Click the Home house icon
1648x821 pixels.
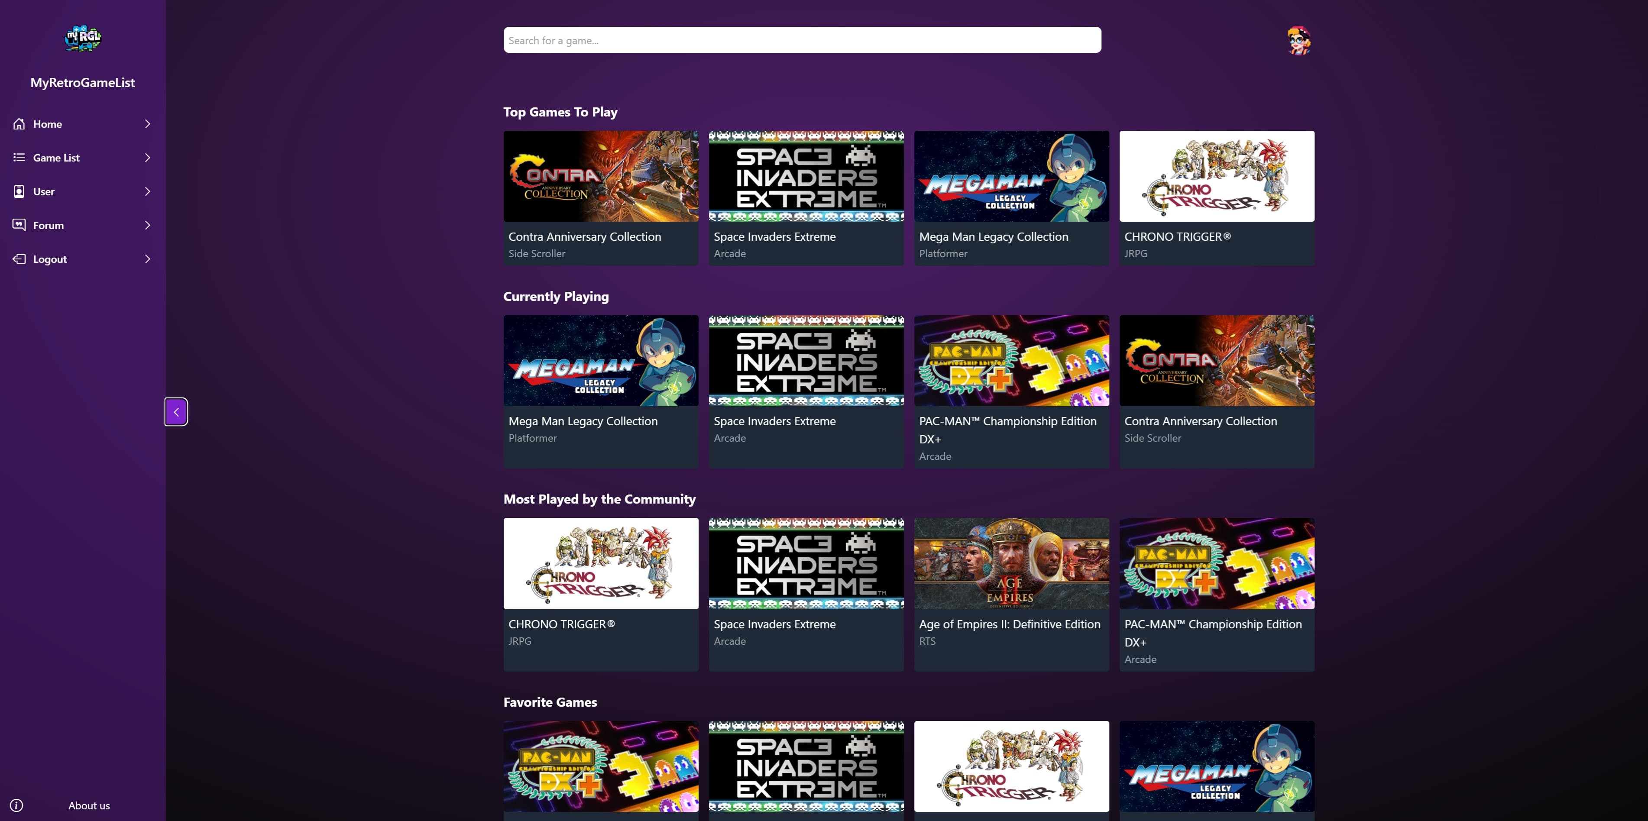click(x=19, y=124)
